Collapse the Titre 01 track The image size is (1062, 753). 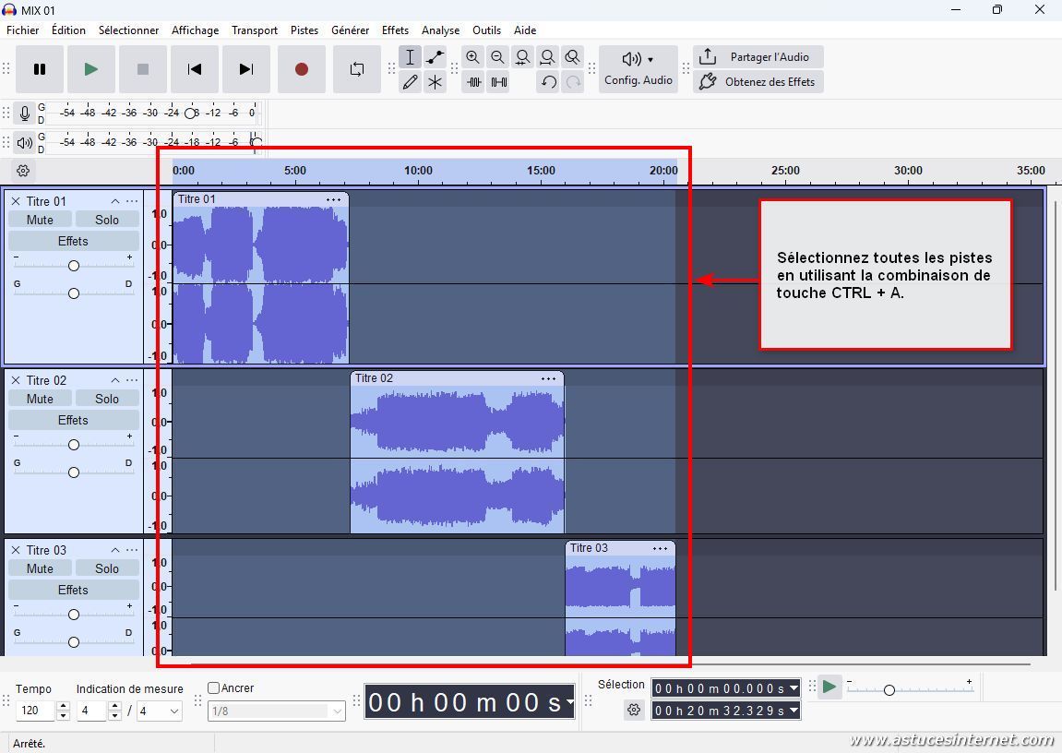(115, 201)
